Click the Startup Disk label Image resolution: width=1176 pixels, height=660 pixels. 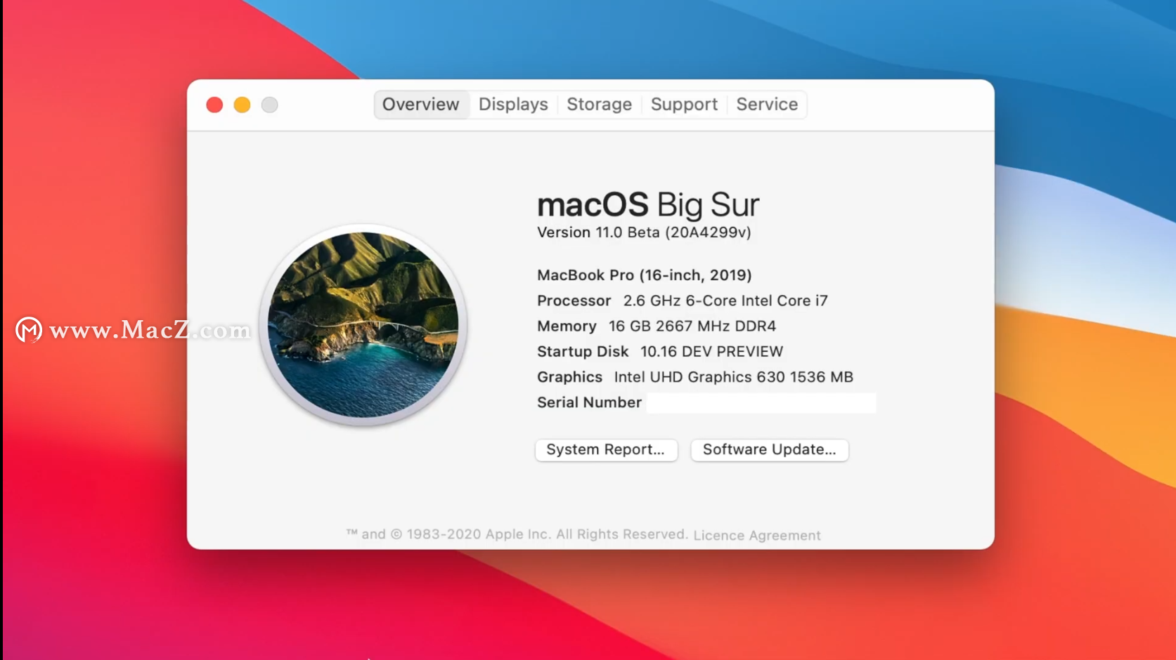coord(583,352)
